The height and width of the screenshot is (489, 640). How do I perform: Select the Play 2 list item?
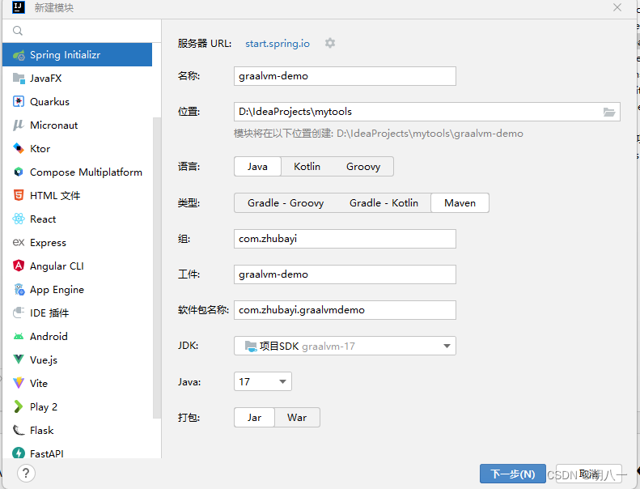click(x=77, y=406)
